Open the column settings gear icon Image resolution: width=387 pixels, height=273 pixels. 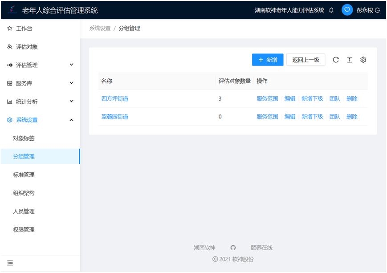point(363,60)
